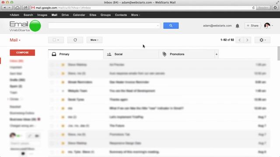Click the browser forward arrow

10,8
